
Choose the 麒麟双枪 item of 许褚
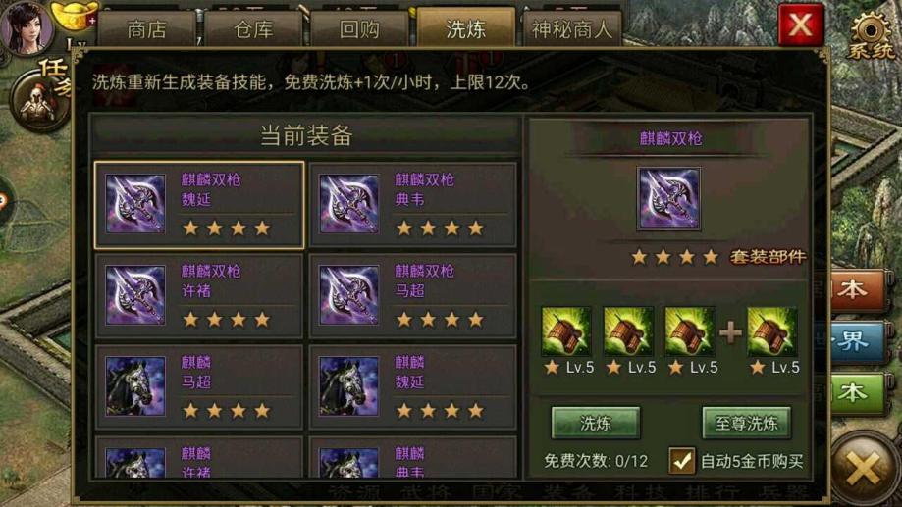click(x=199, y=296)
